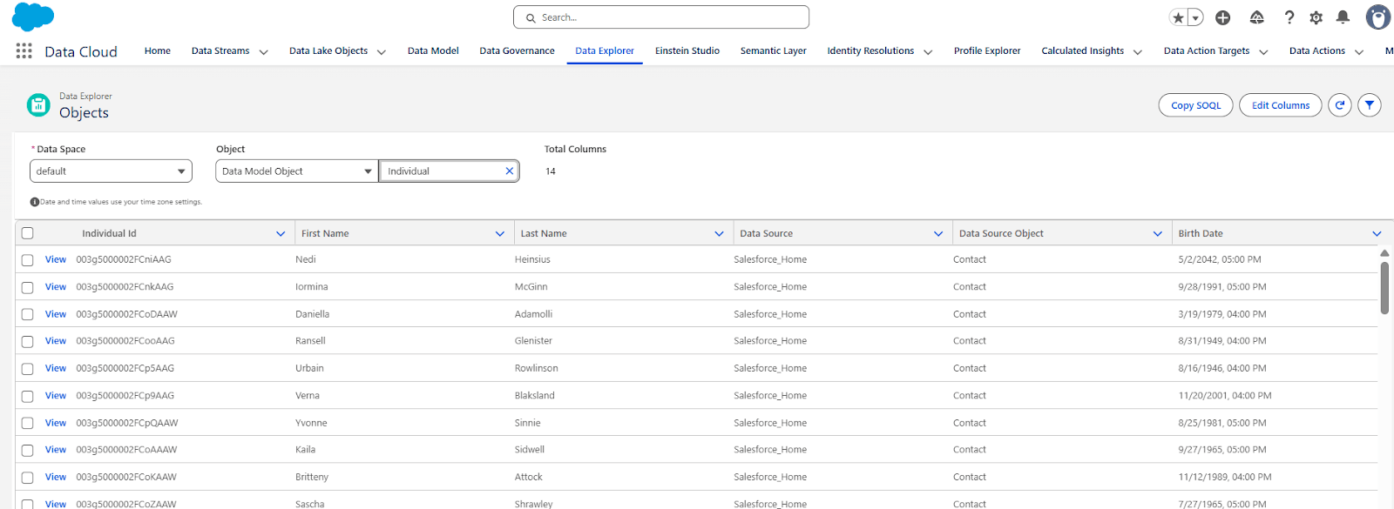Viewport: 1394px width, 509px height.
Task: Open the filter funnel icon
Action: pos(1370,105)
